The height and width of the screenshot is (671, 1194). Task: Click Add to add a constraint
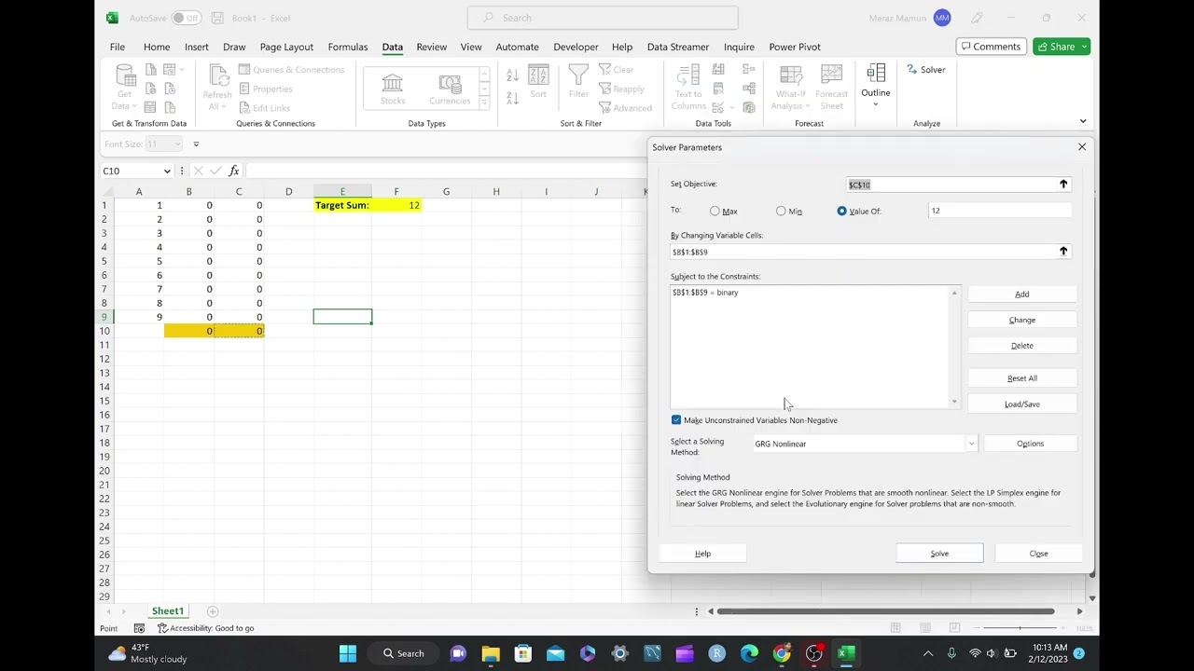point(1022,294)
